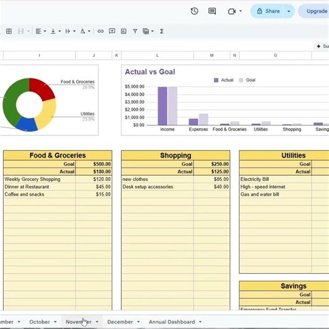Select High - speed internet cell

(x=275, y=187)
